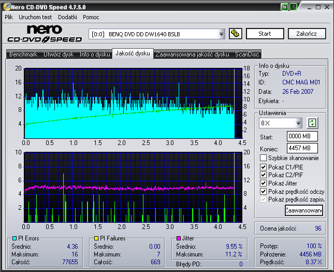Click the green copy icon in title bar
The height and width of the screenshot is (272, 334).
click(285, 7)
